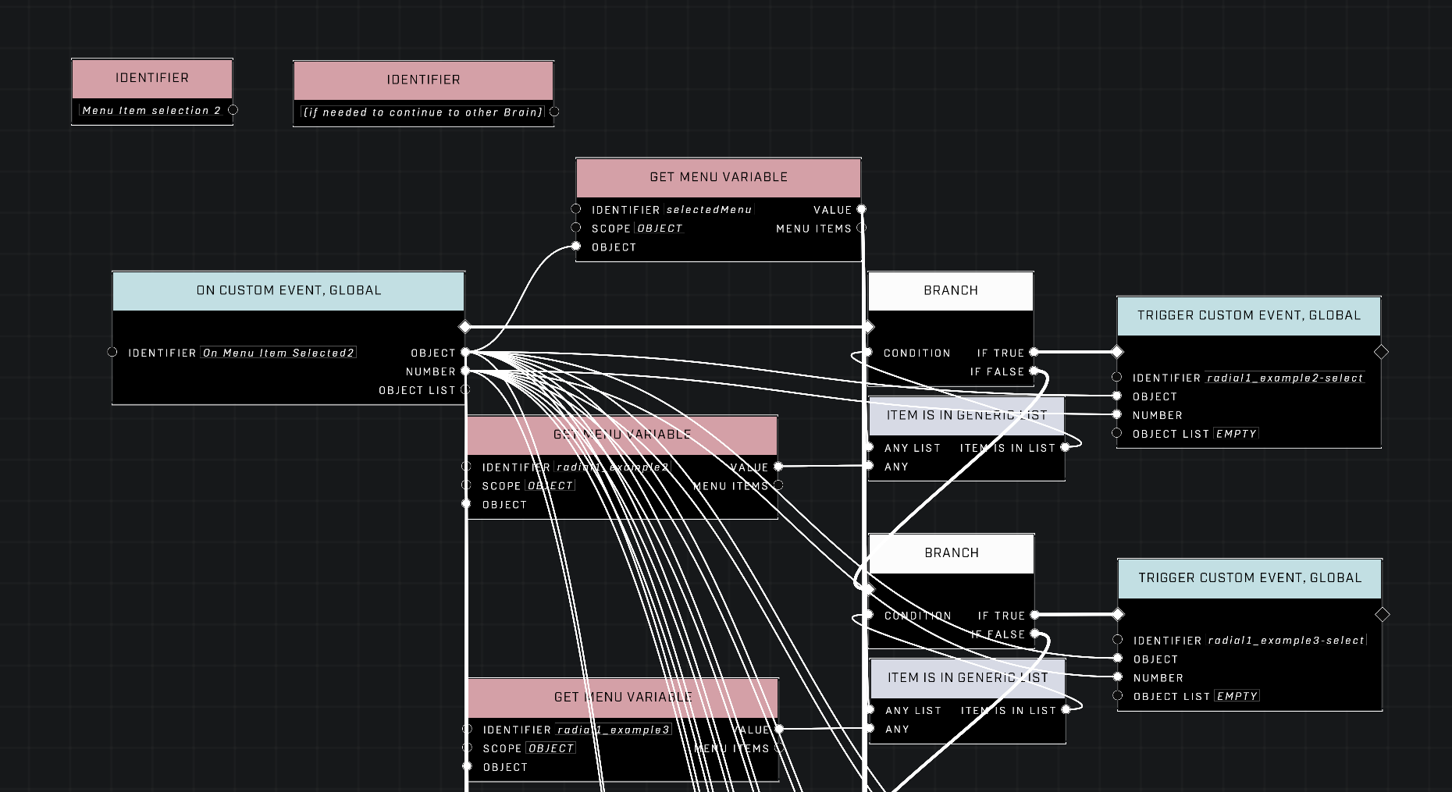Click execution output diamond on On Custom Event node

tap(465, 326)
